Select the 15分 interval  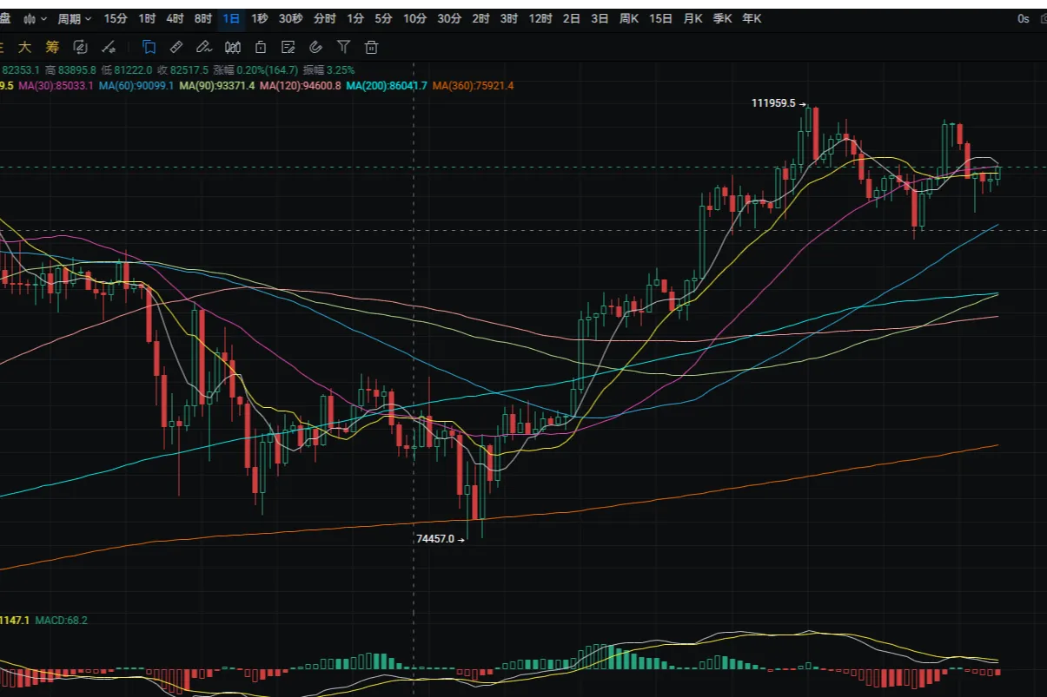(x=115, y=18)
